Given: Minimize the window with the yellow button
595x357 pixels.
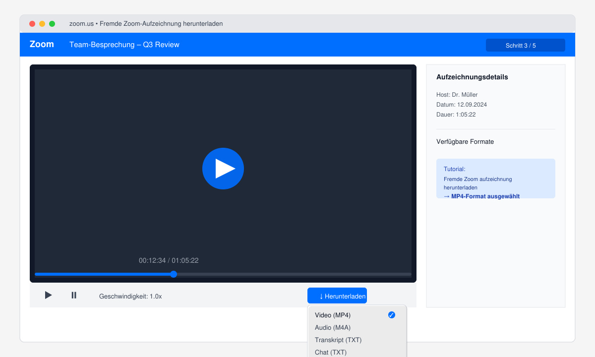Looking at the screenshot, I should pyautogui.click(x=42, y=23).
